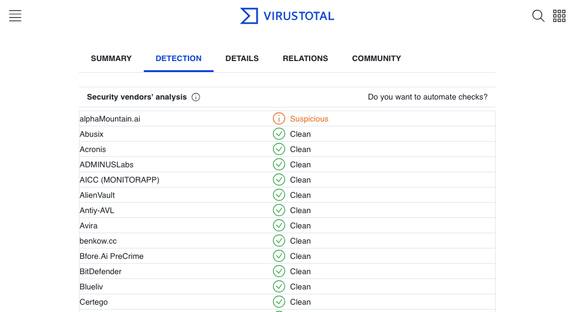The height and width of the screenshot is (312, 574).
Task: Click info icon beside Security vendors' analysis
Action: [196, 97]
